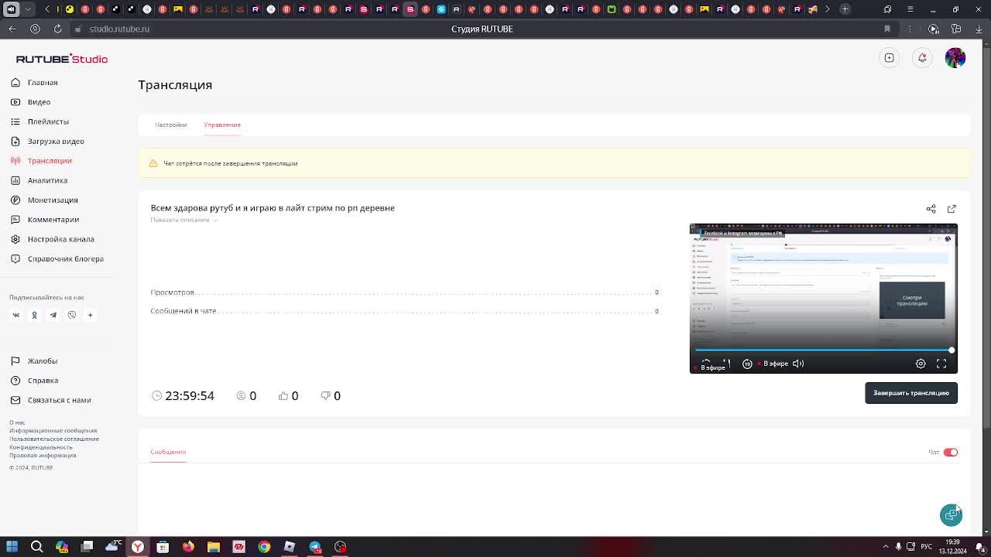Open the stream in a new window icon
Viewport: 991px width, 557px height.
click(x=952, y=209)
